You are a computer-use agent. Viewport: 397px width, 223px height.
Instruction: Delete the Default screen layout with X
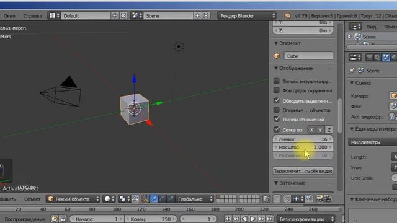point(123,15)
